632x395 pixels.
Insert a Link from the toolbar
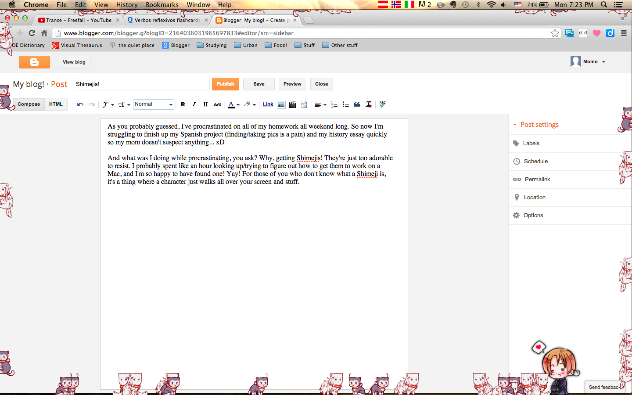(x=268, y=104)
